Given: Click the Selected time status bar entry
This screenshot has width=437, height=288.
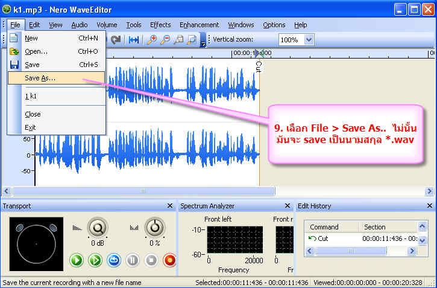Looking at the screenshot, I should pyautogui.click(x=252, y=283).
